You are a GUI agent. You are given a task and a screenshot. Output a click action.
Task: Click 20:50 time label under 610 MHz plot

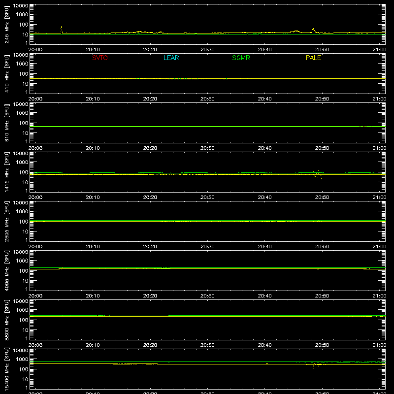(x=322, y=148)
